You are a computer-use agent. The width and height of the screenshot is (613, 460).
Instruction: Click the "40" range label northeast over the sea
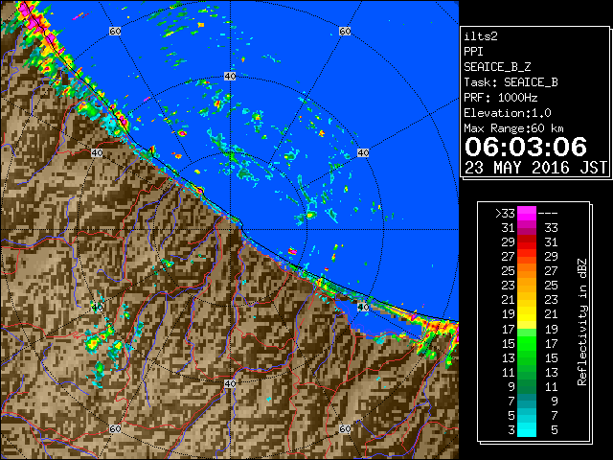point(363,152)
